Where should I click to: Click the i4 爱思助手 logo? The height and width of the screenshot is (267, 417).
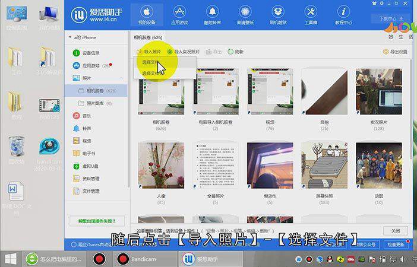[97, 15]
